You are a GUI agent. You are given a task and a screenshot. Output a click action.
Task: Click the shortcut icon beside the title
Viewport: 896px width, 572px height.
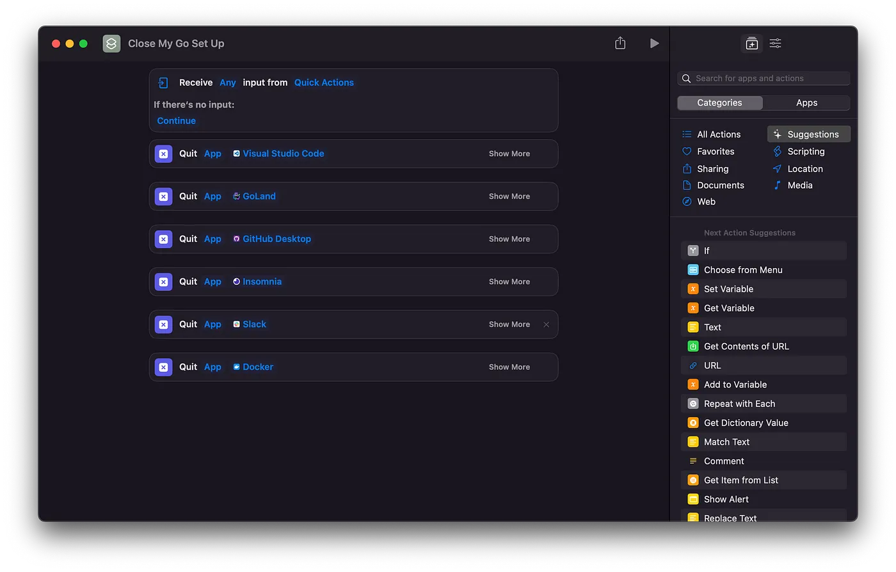111,44
